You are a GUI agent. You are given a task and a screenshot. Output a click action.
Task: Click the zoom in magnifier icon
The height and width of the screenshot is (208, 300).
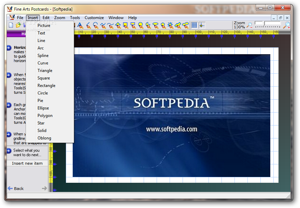[286, 25]
